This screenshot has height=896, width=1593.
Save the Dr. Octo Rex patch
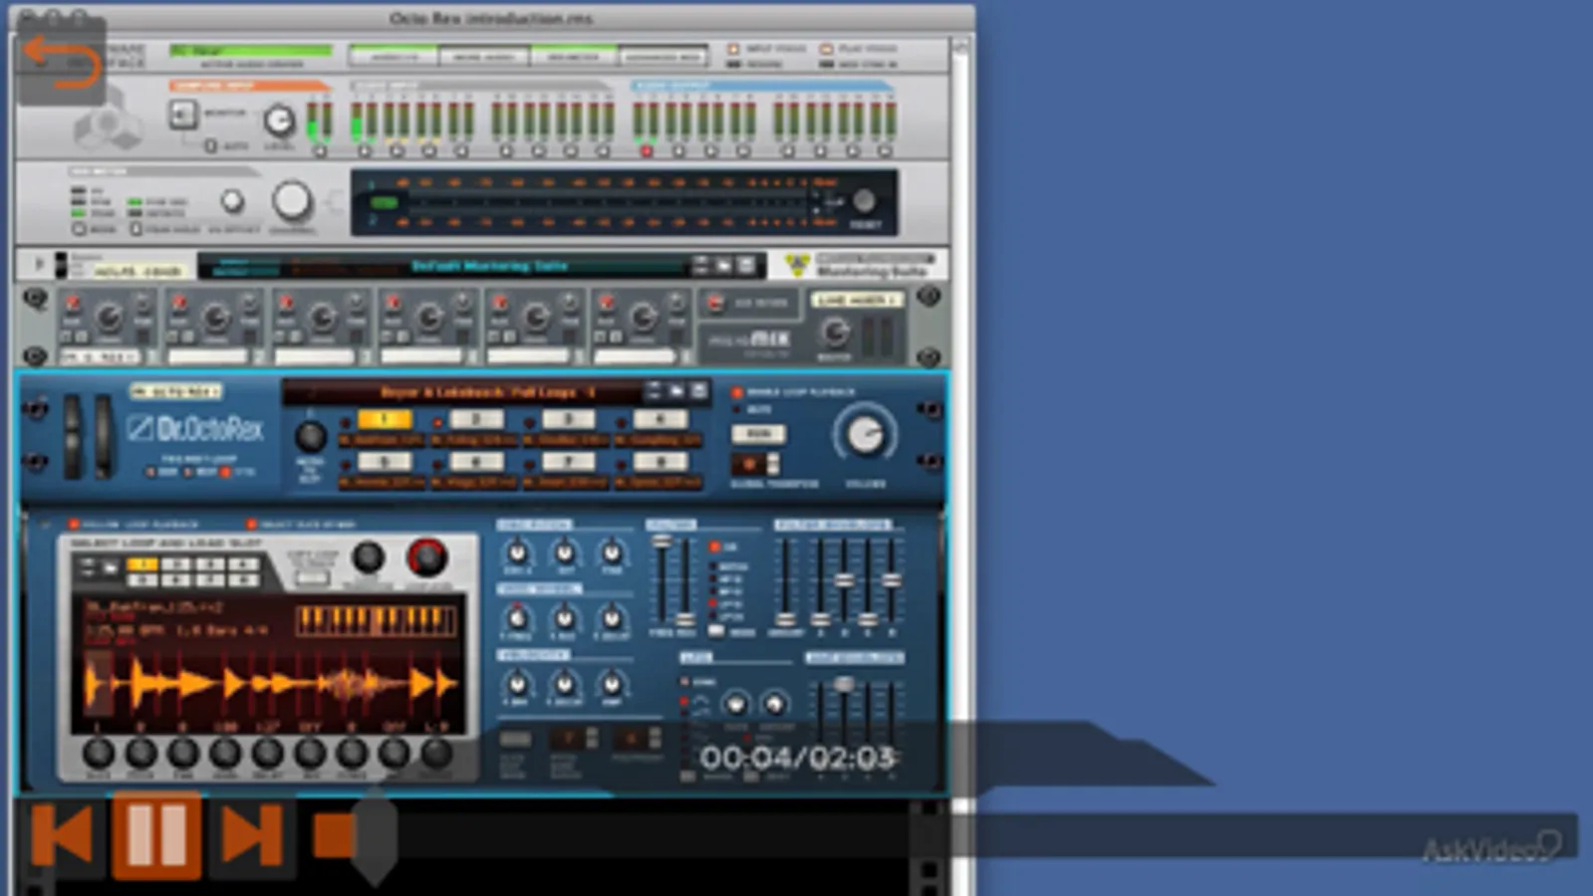pyautogui.click(x=699, y=391)
